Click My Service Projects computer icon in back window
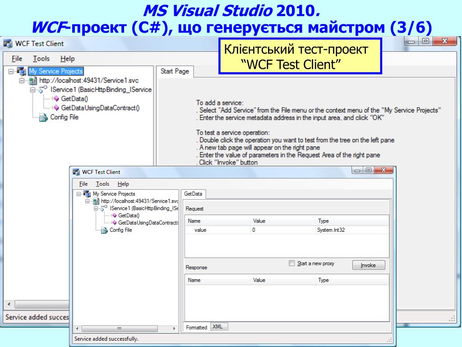The height and width of the screenshot is (347, 462). click(21, 71)
